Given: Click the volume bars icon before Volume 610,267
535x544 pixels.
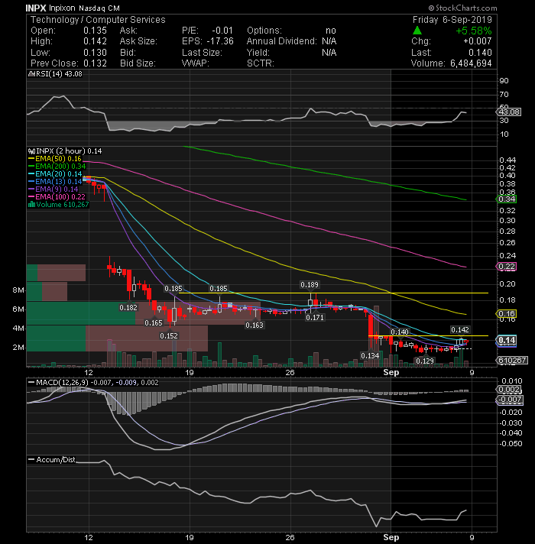Looking at the screenshot, I should 31,205.
